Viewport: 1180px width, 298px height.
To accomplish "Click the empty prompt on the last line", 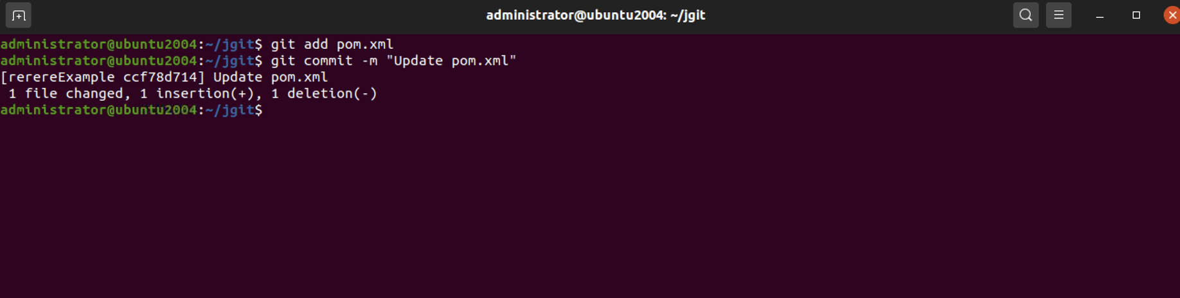I will (x=131, y=110).
